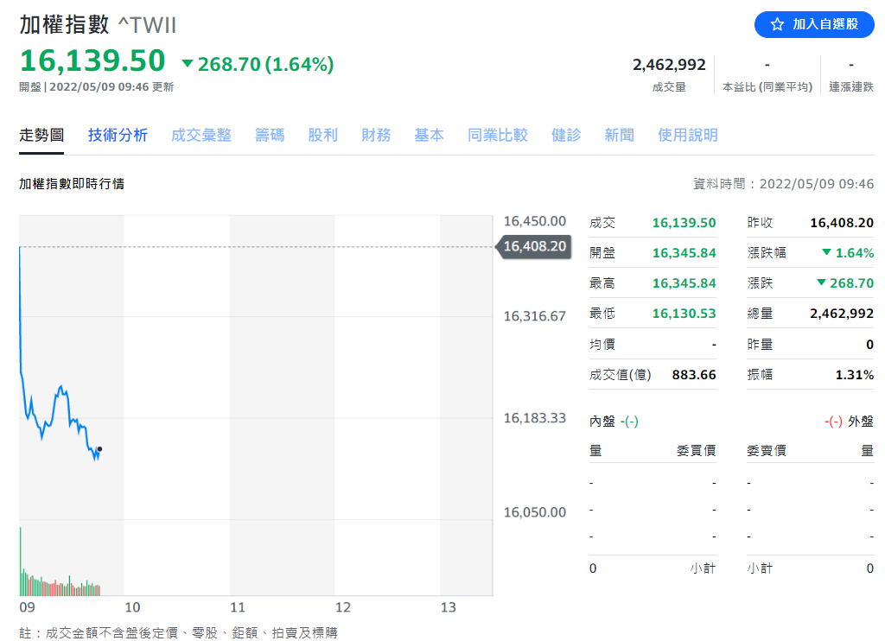Screen dimensions: 885x641
Task: View the 基本 tab
Action: 429,135
